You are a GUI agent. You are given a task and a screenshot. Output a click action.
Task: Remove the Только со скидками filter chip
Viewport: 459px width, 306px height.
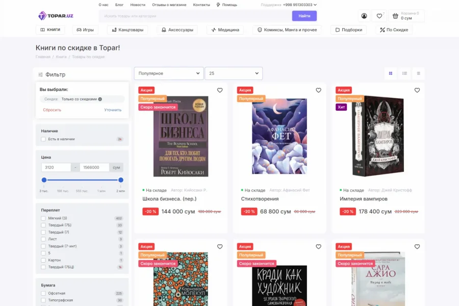pos(100,99)
